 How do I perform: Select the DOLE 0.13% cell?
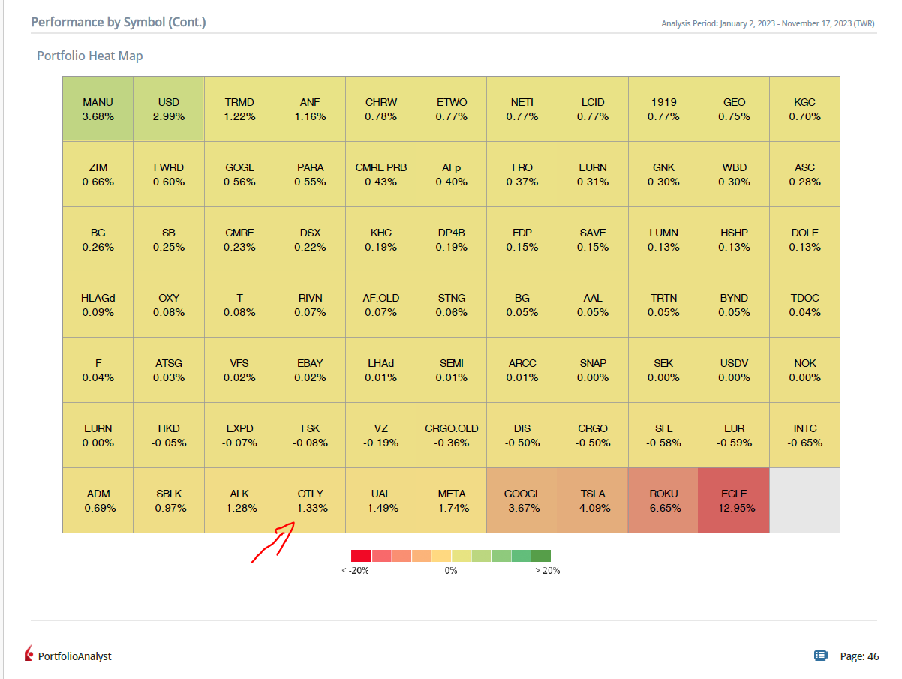point(804,239)
